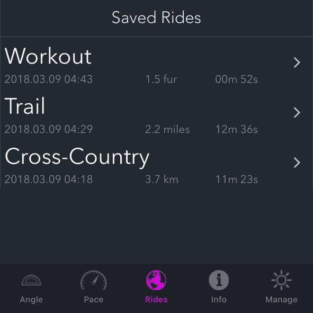This screenshot has width=313, height=313.
Task: Select the 11m 23s duration entry
Action: click(237, 179)
